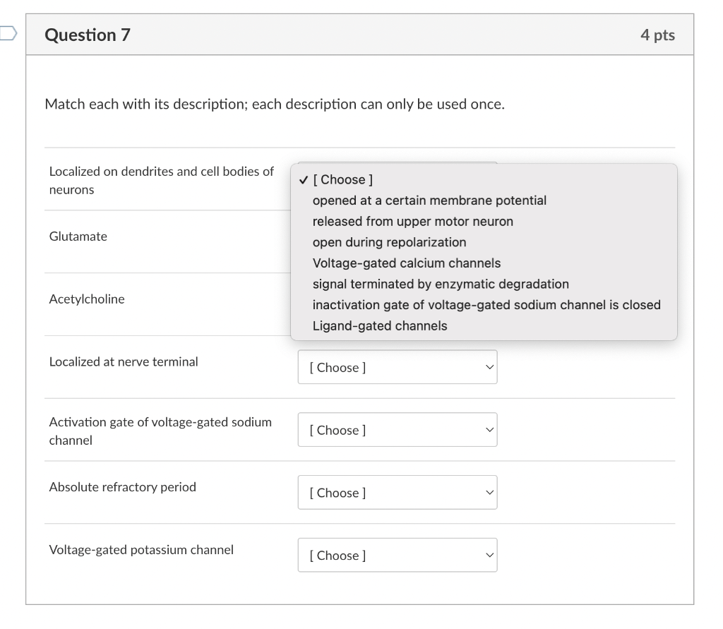Click the Glutamate row label
This screenshot has width=723, height=629.
click(78, 236)
